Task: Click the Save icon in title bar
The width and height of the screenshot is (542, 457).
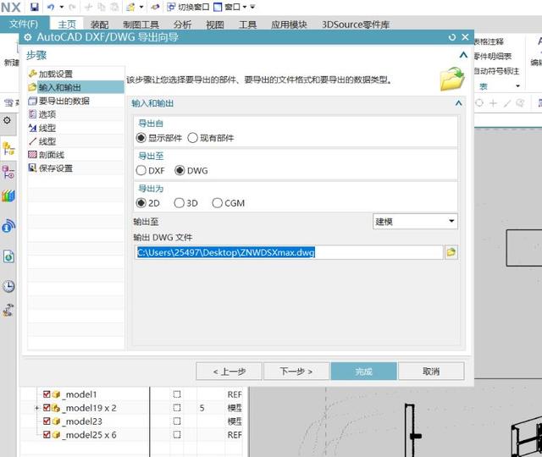Action: [x=34, y=7]
